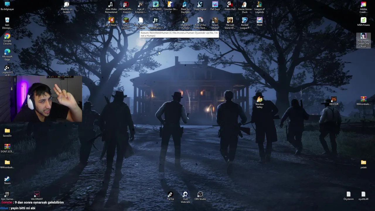Launch the Rocket League shortcut
Screen dimensions: 375x211
(245, 23)
